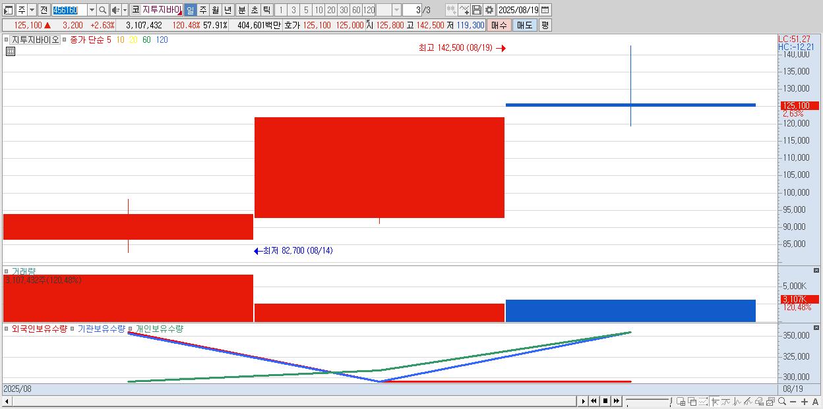This screenshot has height=409, width=823.
Task: Select the 일 daily period button
Action: tap(190, 10)
